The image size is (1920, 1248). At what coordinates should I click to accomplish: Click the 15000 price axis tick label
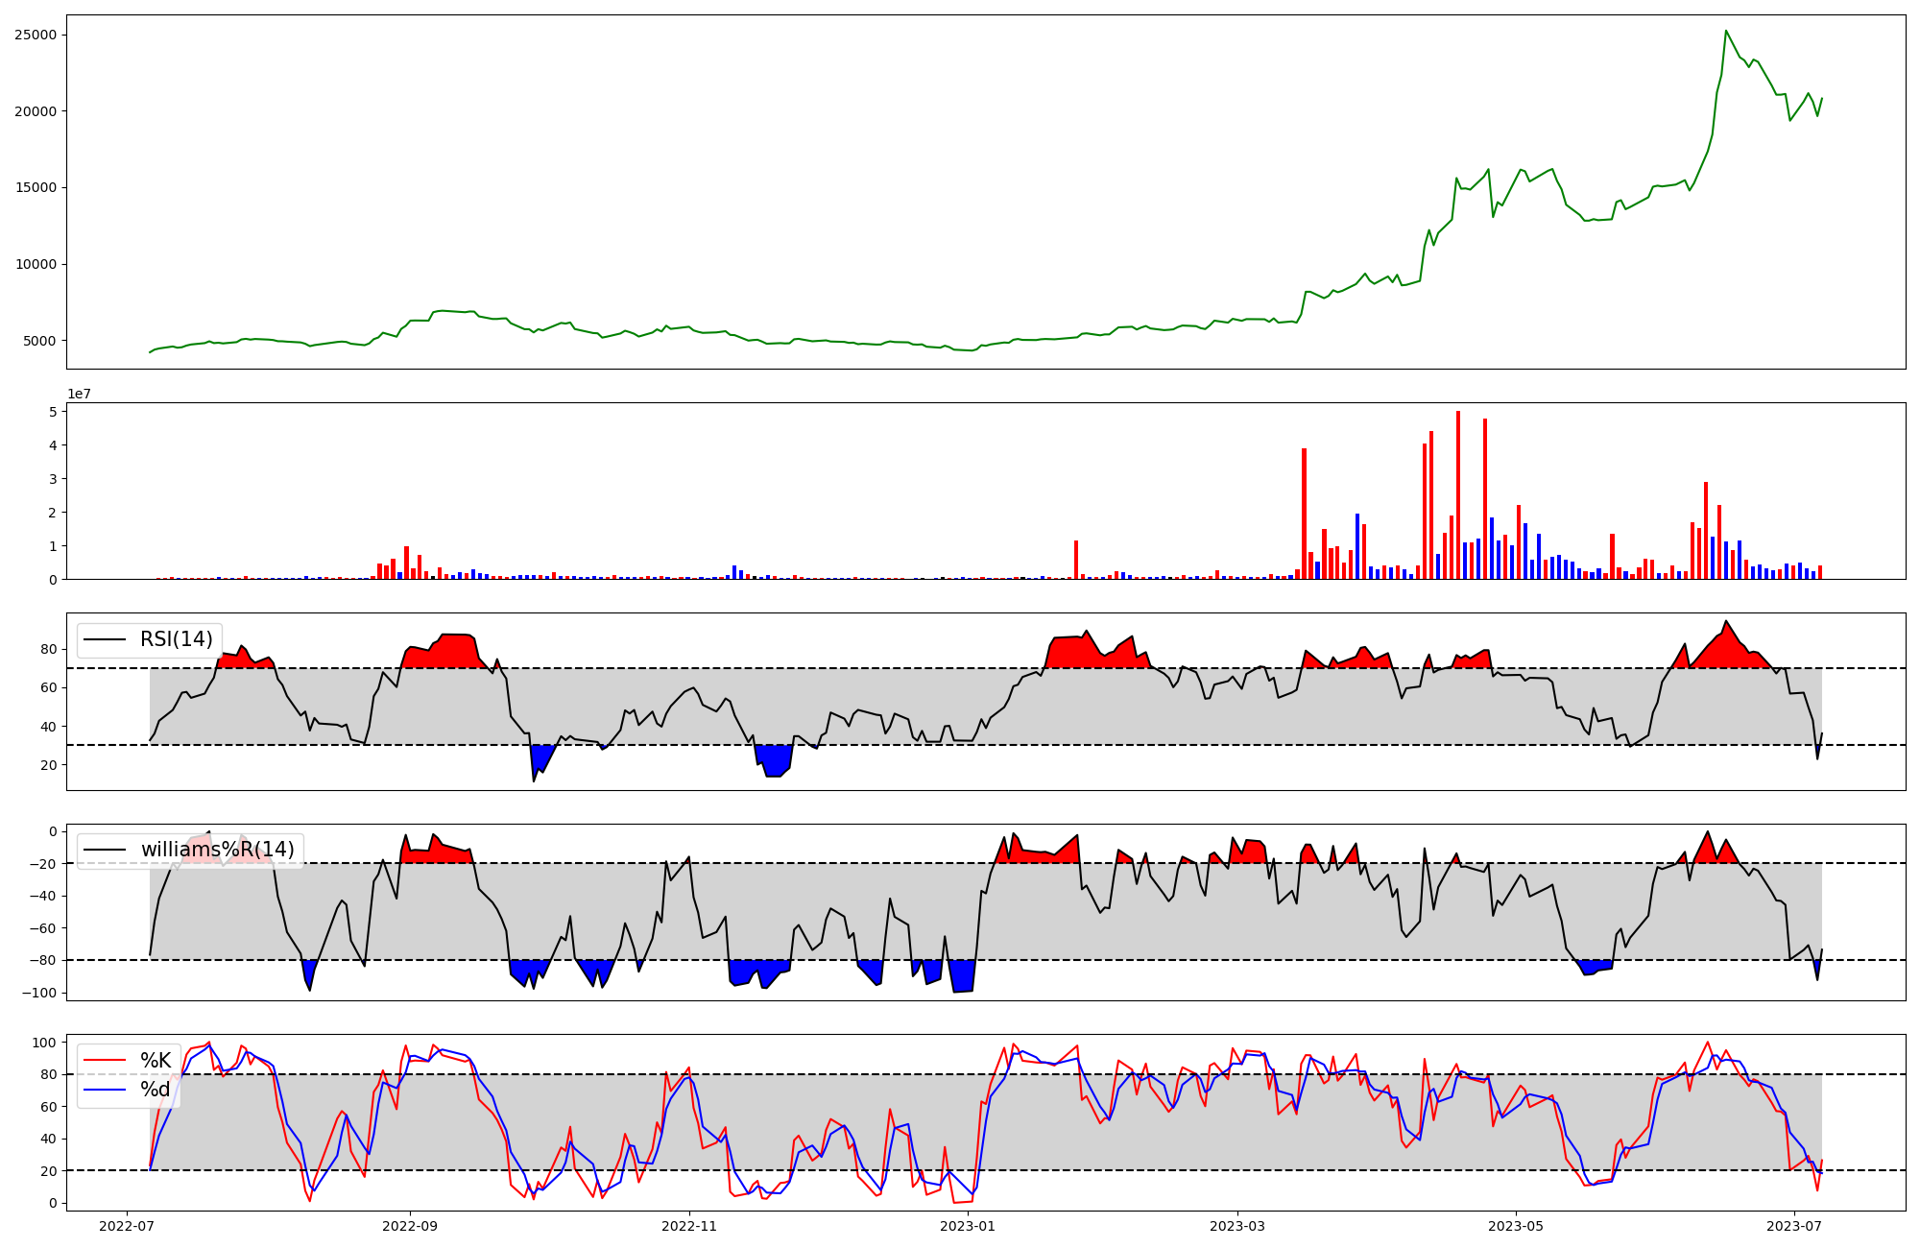coord(36,188)
